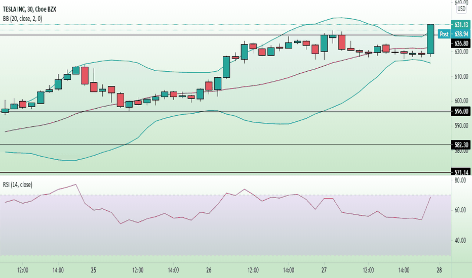Click the date label 28 on time axis
Screen dimensions: 472x278
click(x=439, y=270)
